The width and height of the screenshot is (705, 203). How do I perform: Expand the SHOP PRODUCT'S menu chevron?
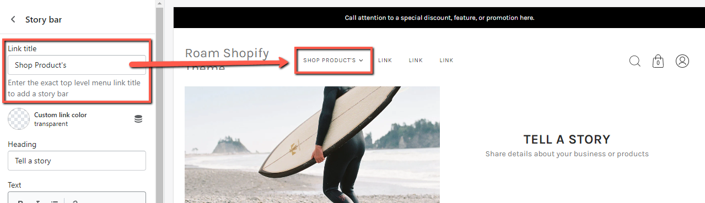tap(361, 61)
